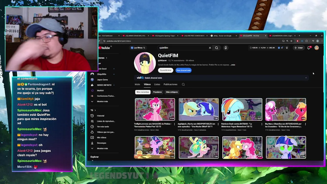Select the Más antiguos filter chip
The image size is (327, 184).
click(x=172, y=92)
